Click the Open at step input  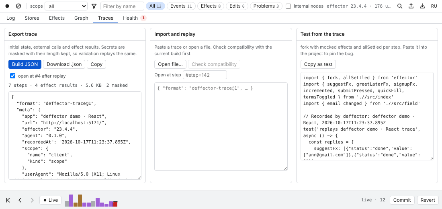tap(205, 75)
